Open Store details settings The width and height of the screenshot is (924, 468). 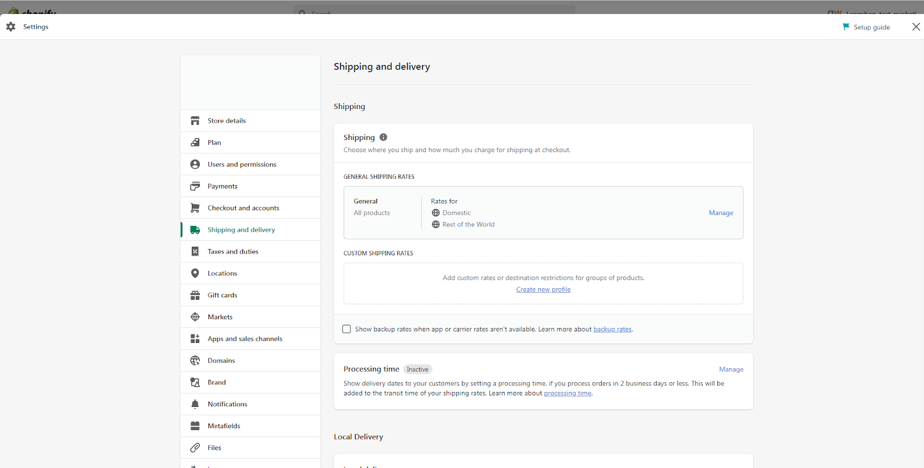251,121
